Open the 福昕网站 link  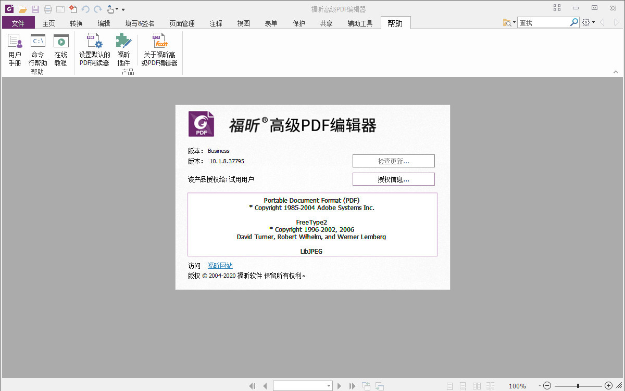coord(220,266)
